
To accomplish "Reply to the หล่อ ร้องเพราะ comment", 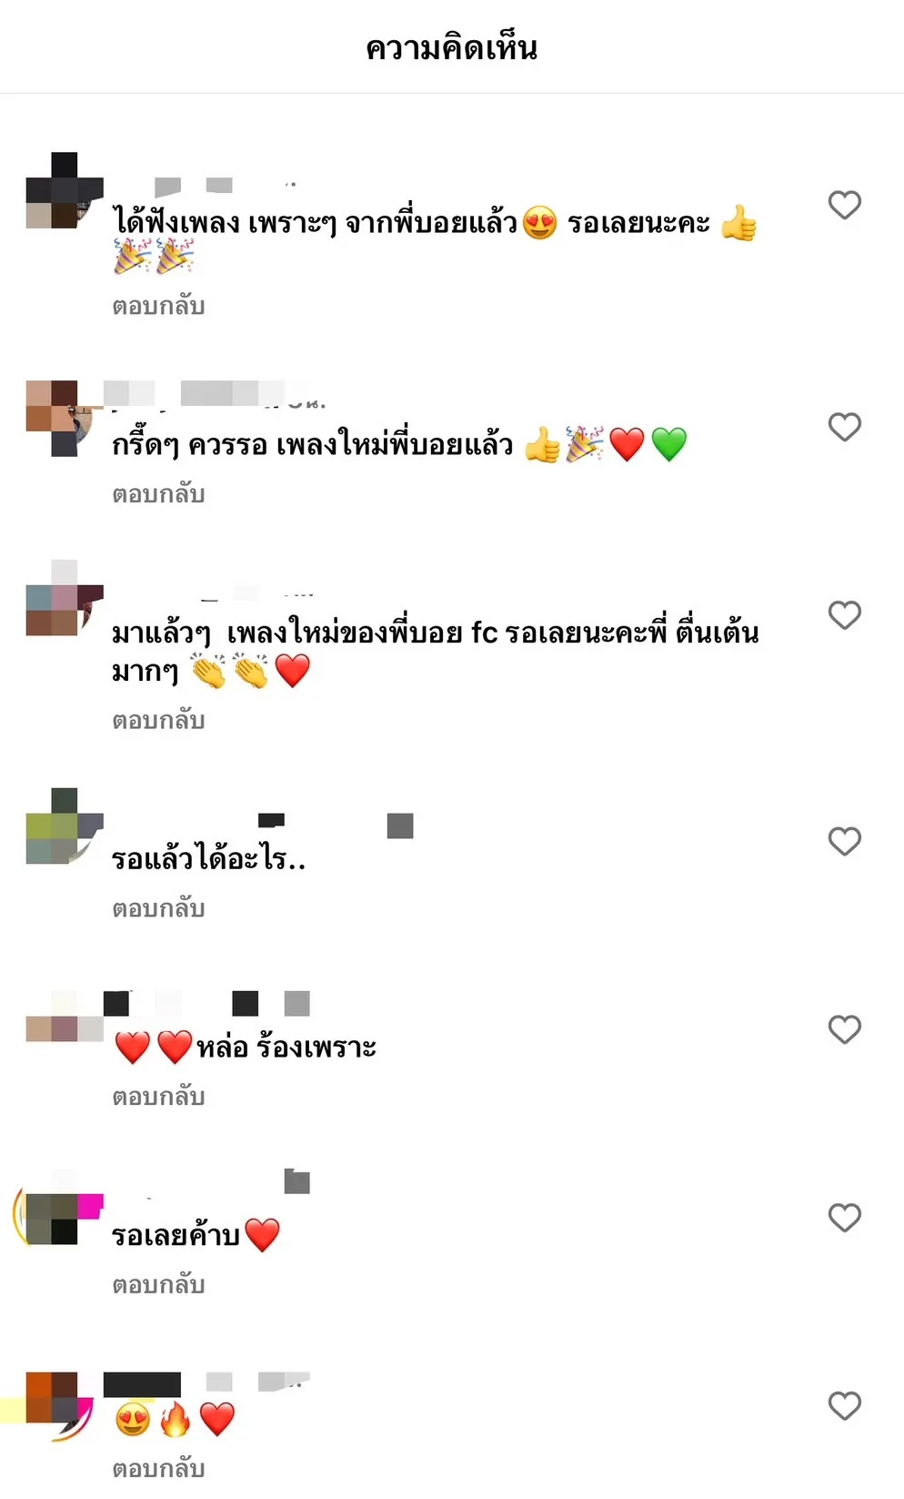I will 158,1098.
